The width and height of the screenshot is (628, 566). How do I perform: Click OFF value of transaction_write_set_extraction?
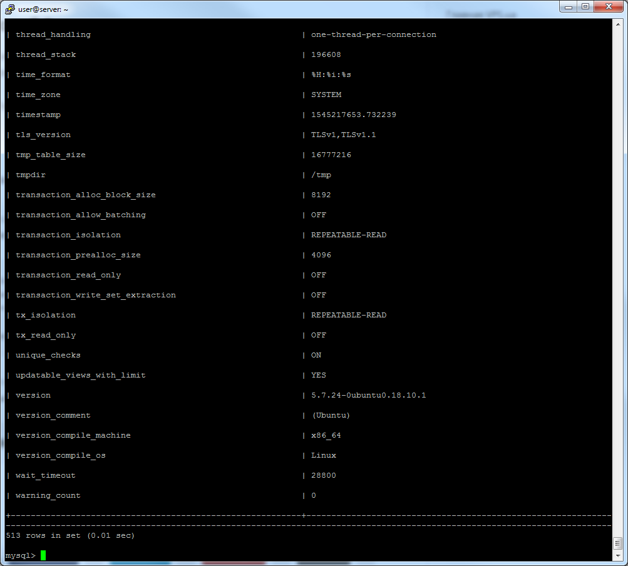click(x=319, y=296)
